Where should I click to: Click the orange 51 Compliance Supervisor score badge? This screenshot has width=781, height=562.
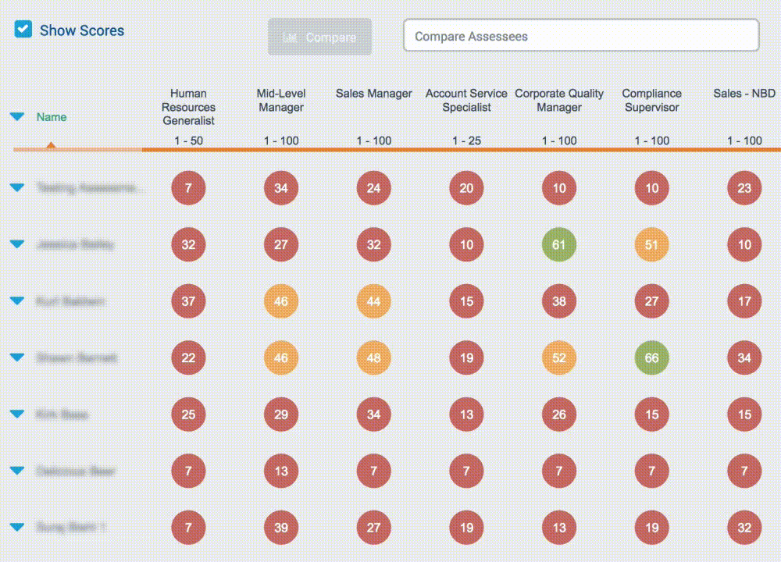(652, 244)
